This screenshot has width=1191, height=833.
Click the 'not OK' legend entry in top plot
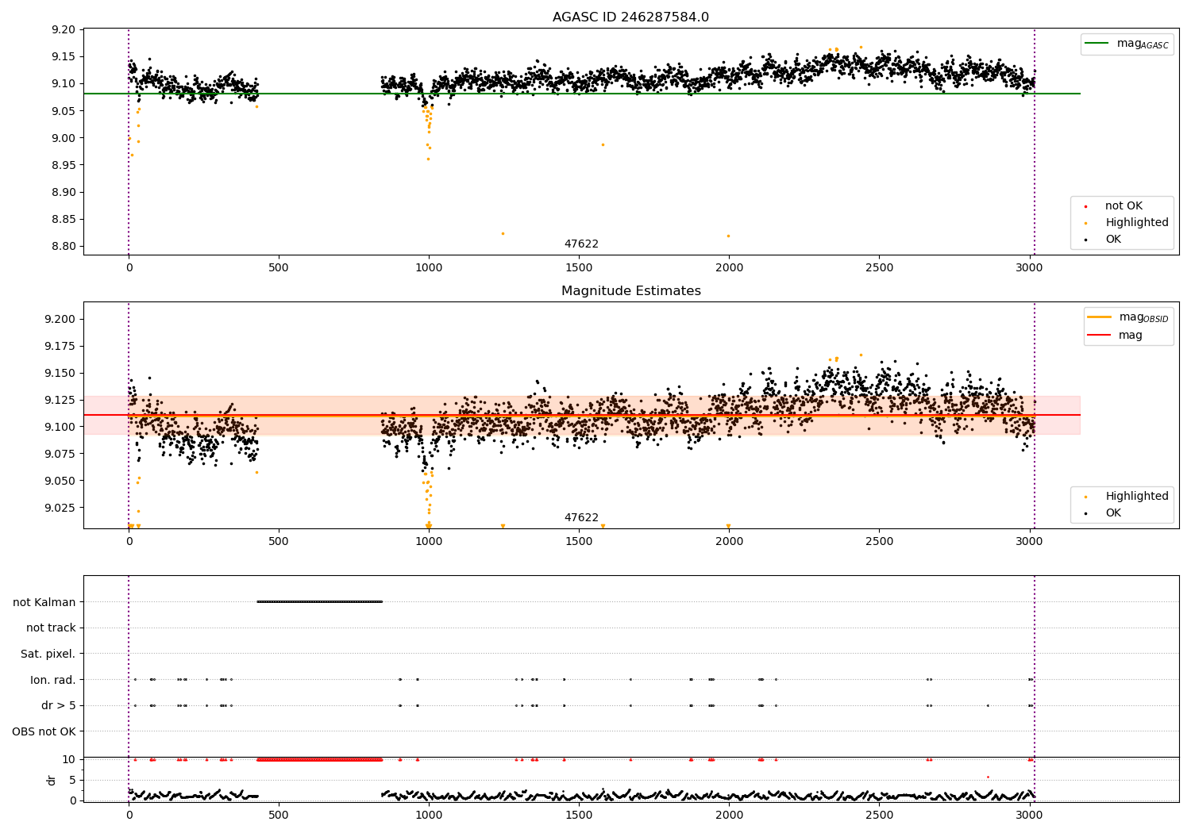tap(1124, 206)
